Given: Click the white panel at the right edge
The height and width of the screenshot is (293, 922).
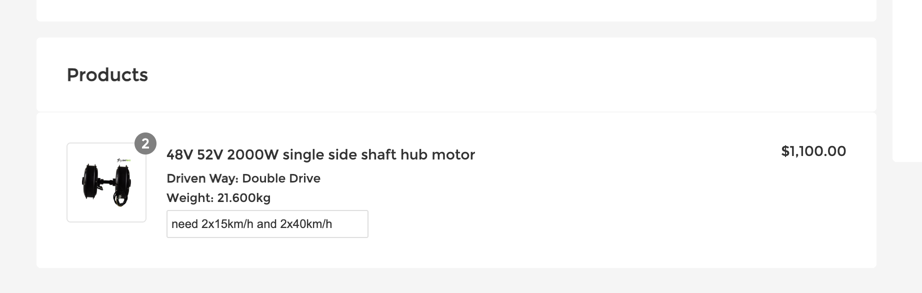Looking at the screenshot, I should [x=907, y=80].
